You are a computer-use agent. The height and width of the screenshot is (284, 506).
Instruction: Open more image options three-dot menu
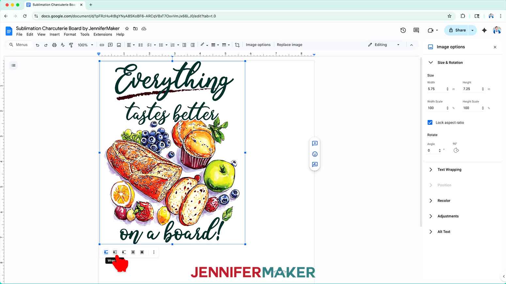tap(154, 252)
